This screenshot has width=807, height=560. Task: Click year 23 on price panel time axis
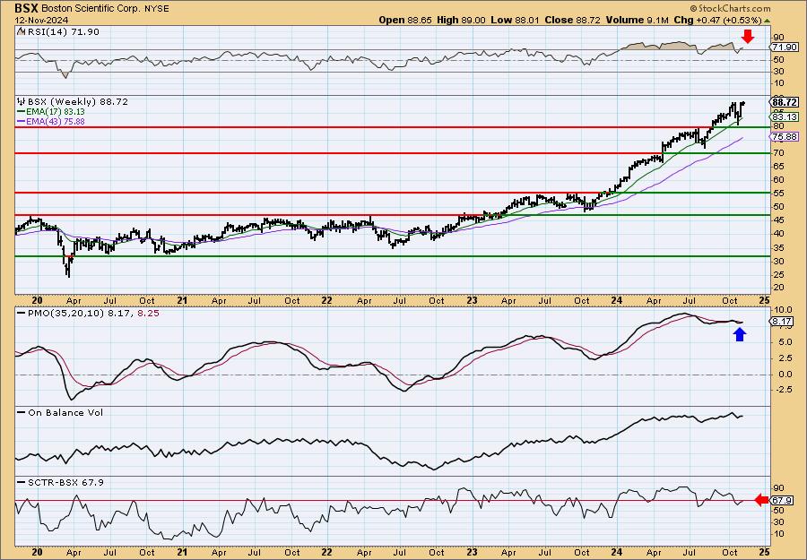click(x=472, y=300)
